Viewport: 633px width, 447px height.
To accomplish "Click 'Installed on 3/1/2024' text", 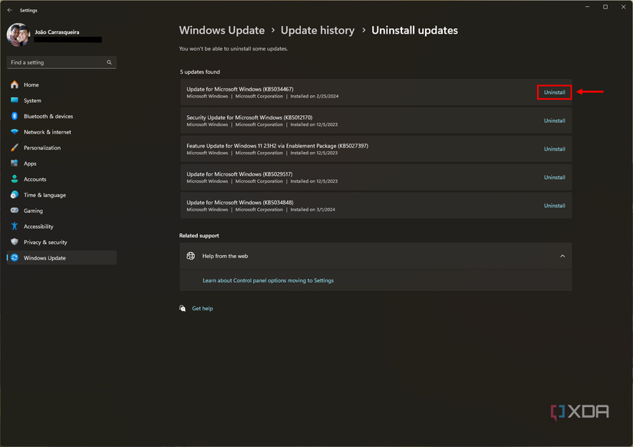I will 313,210.
